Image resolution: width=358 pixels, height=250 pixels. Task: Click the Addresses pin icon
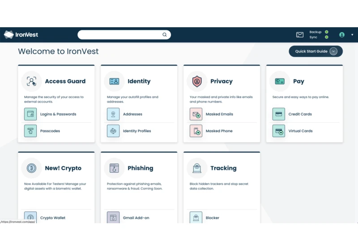113,114
